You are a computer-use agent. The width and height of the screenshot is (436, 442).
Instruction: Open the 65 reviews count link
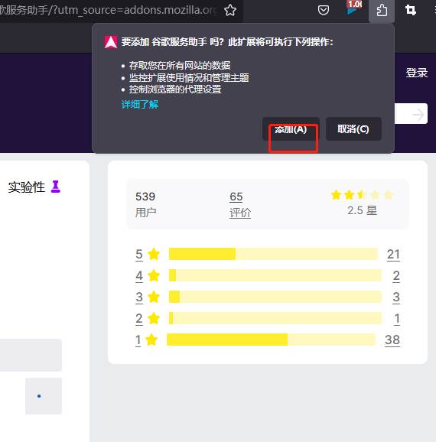pyautogui.click(x=236, y=197)
